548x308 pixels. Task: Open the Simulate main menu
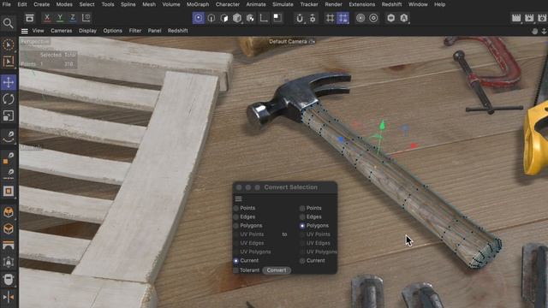[x=283, y=4]
